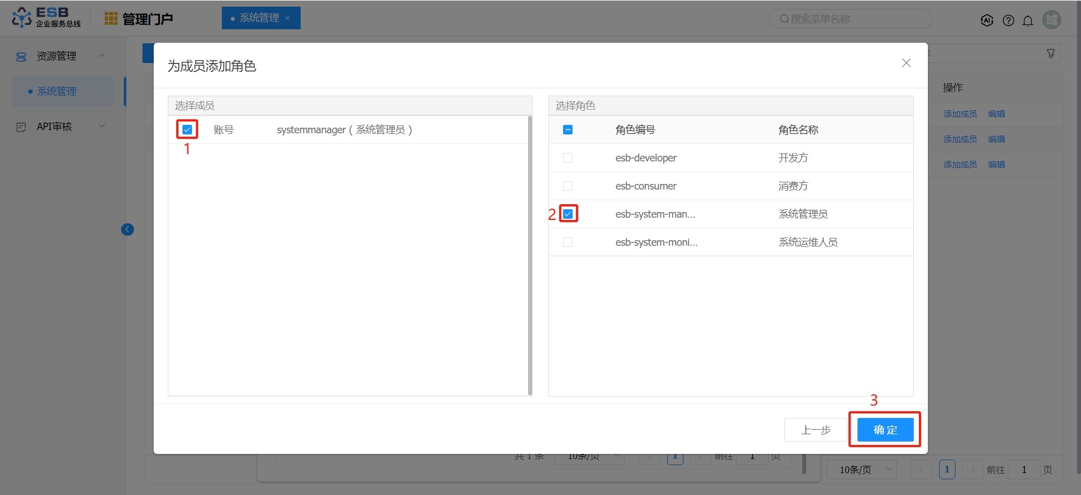Select 系统管理 in the sidebar

point(57,92)
